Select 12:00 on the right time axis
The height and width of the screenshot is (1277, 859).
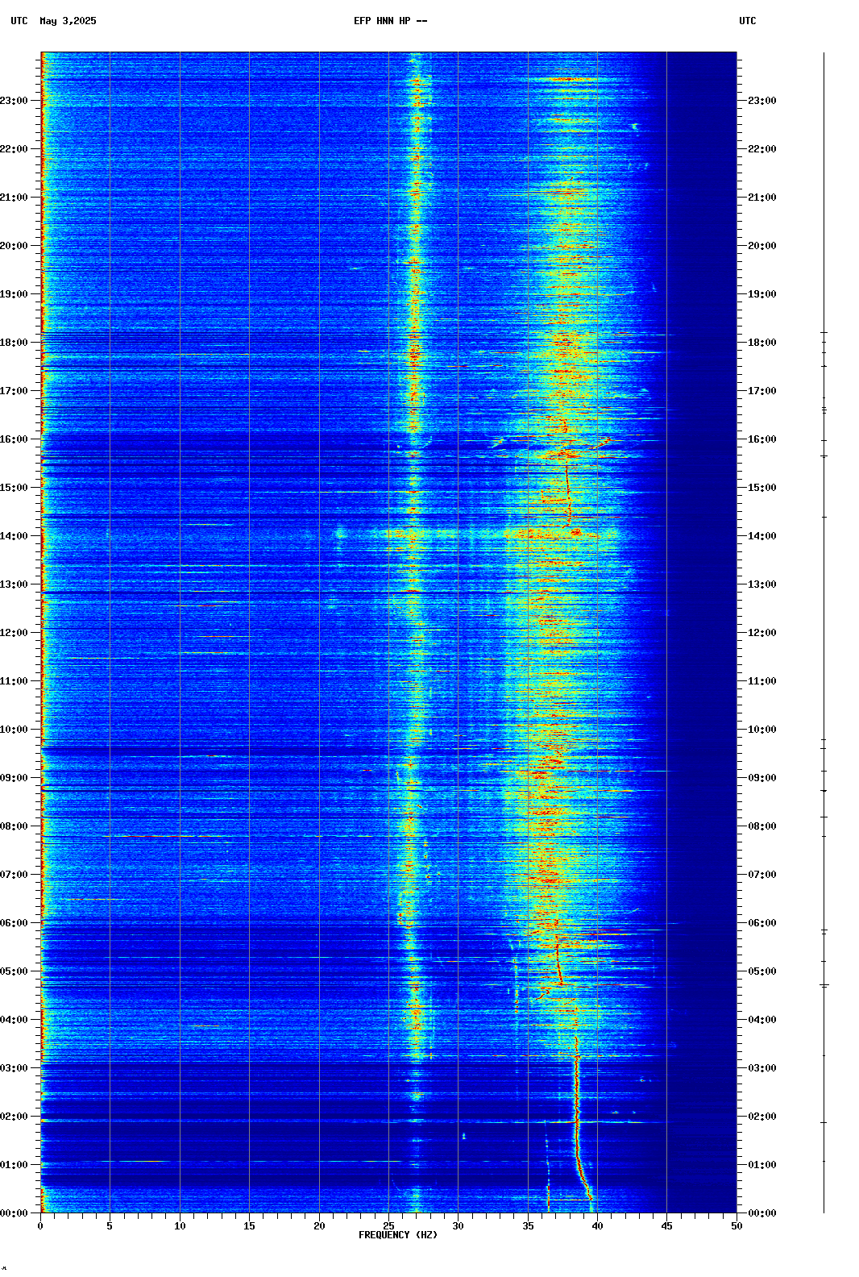(x=762, y=633)
